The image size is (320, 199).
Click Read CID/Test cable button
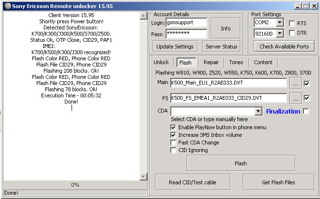coord(193,182)
